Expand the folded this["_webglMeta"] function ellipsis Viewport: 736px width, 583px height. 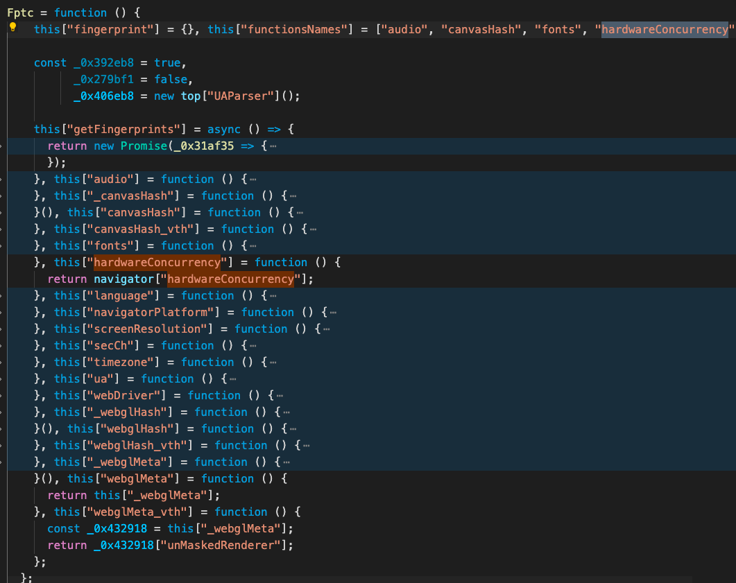(x=286, y=462)
